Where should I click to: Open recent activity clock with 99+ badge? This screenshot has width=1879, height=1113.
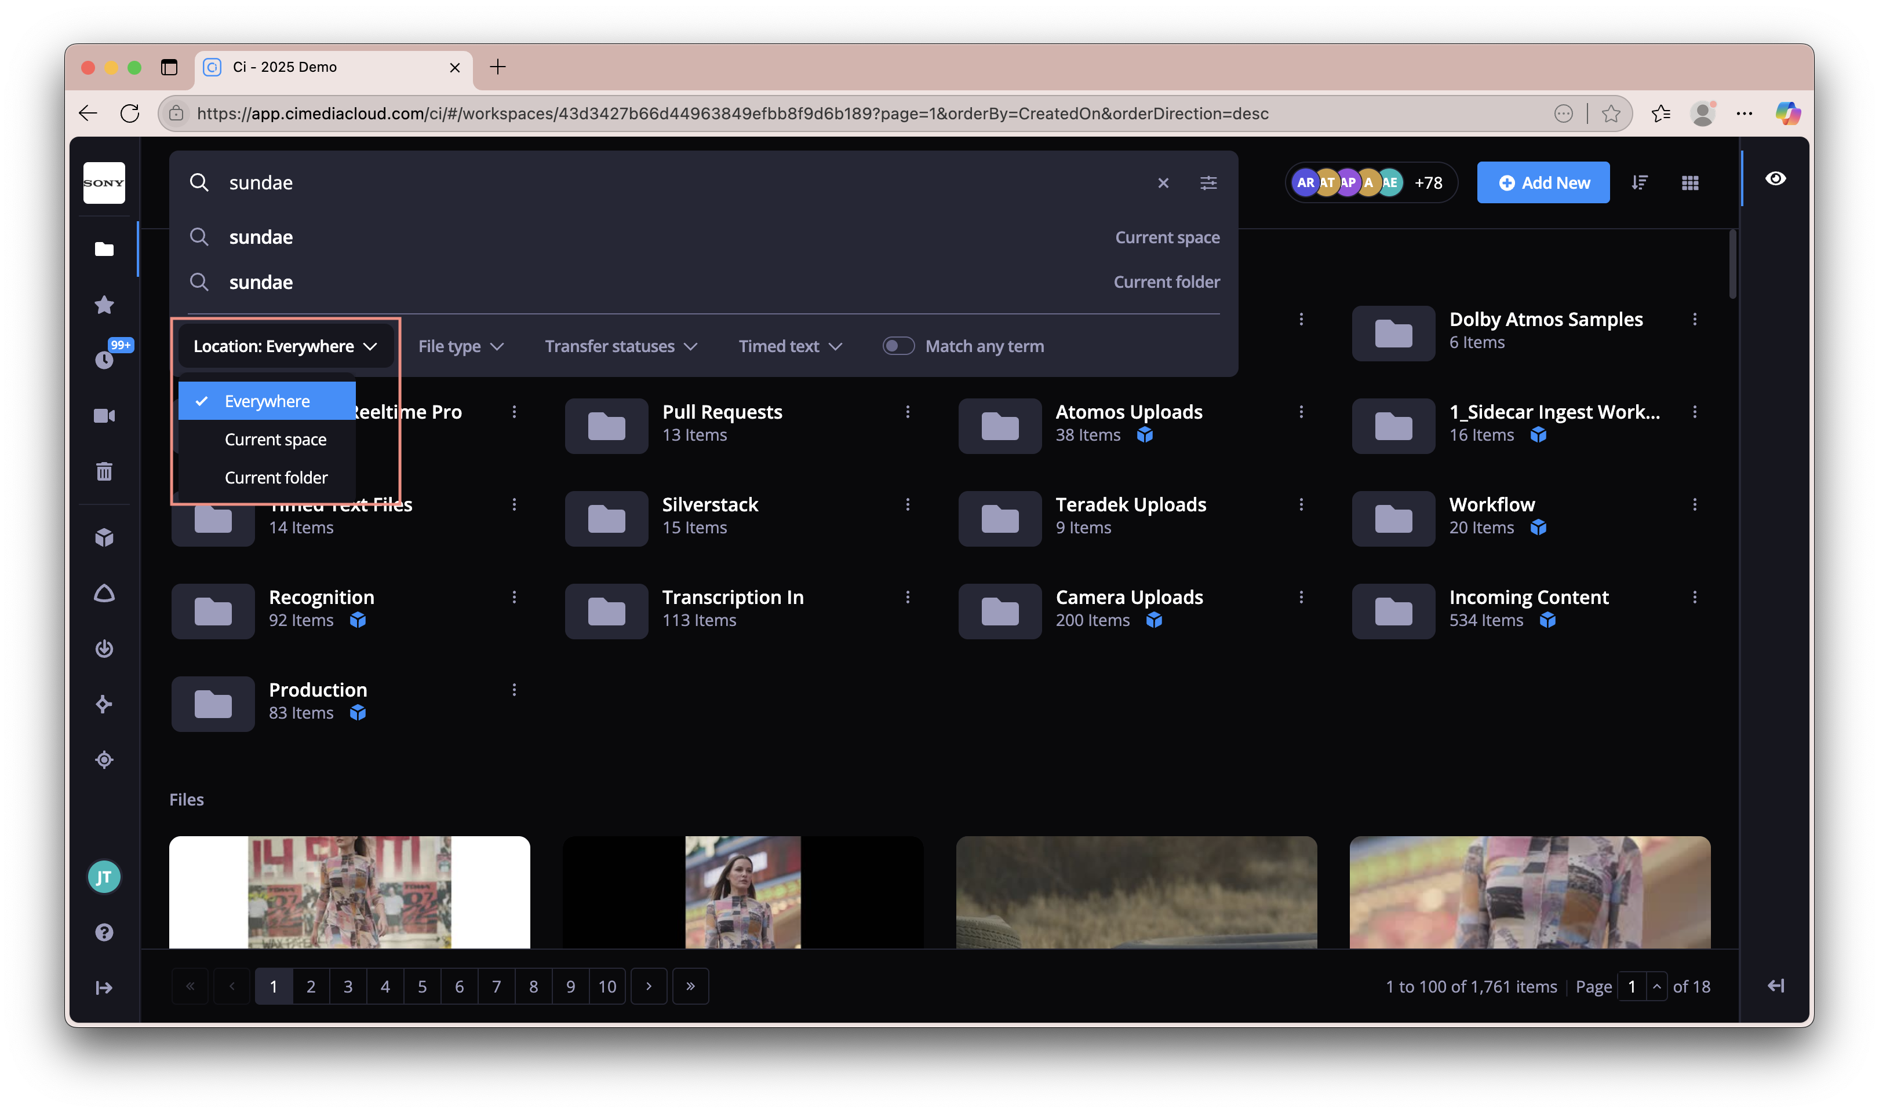click(x=104, y=359)
